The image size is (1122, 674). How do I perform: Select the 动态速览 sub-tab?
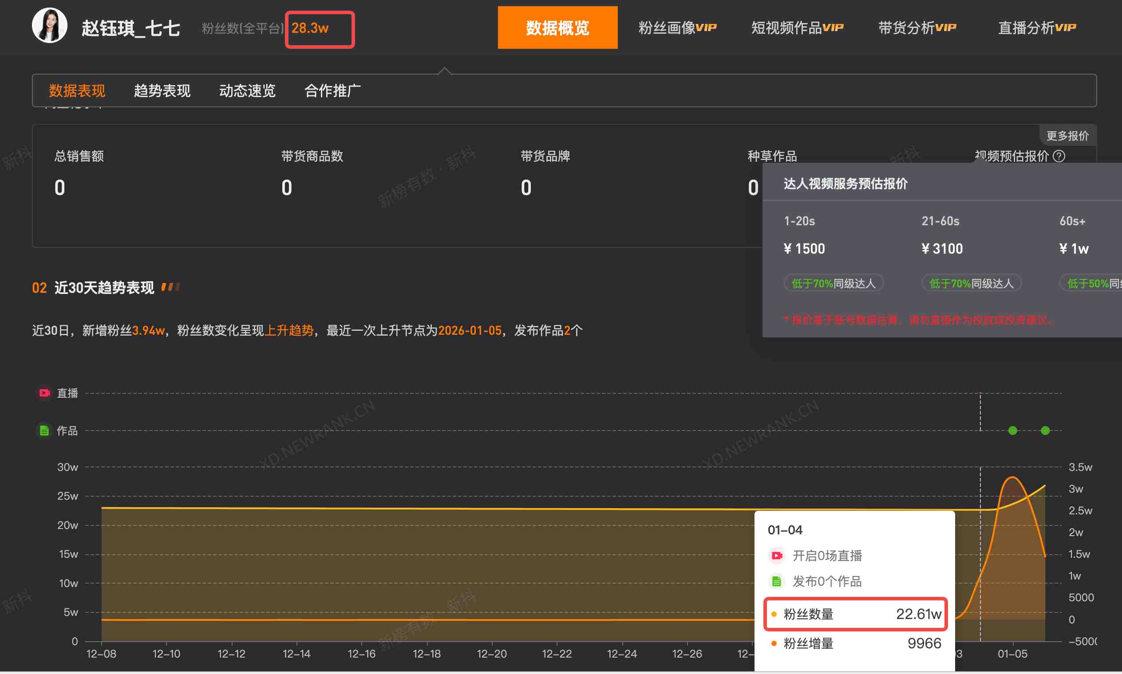click(x=247, y=91)
